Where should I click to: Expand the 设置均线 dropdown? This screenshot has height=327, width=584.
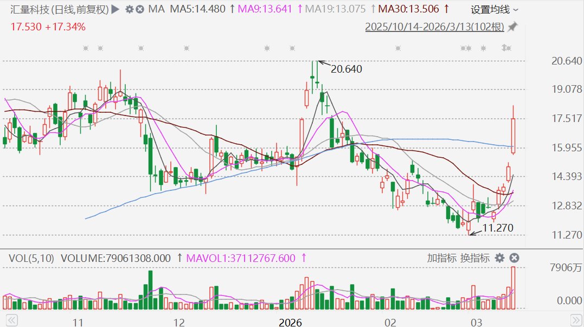pos(495,9)
